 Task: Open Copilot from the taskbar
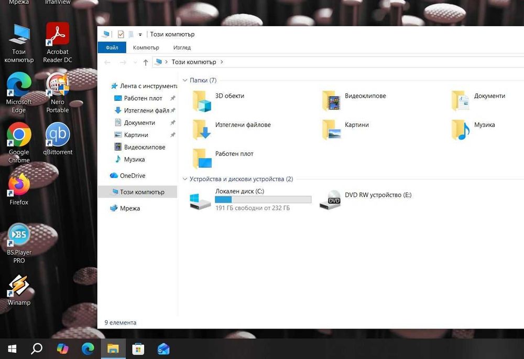click(62, 349)
